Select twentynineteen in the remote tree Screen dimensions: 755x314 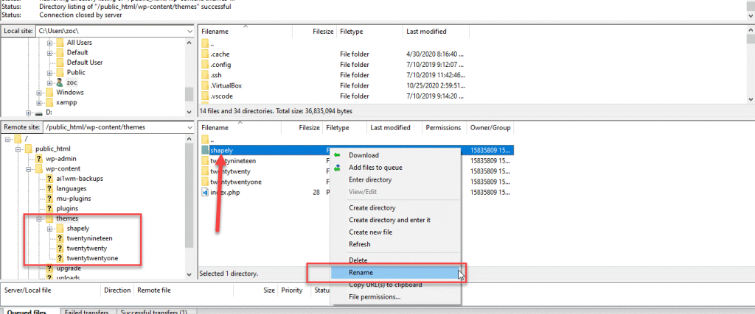coord(90,238)
